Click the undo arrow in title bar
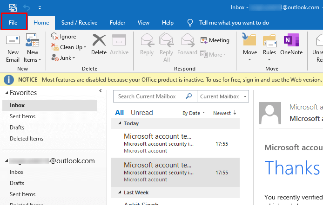 pyautogui.click(x=27, y=8)
